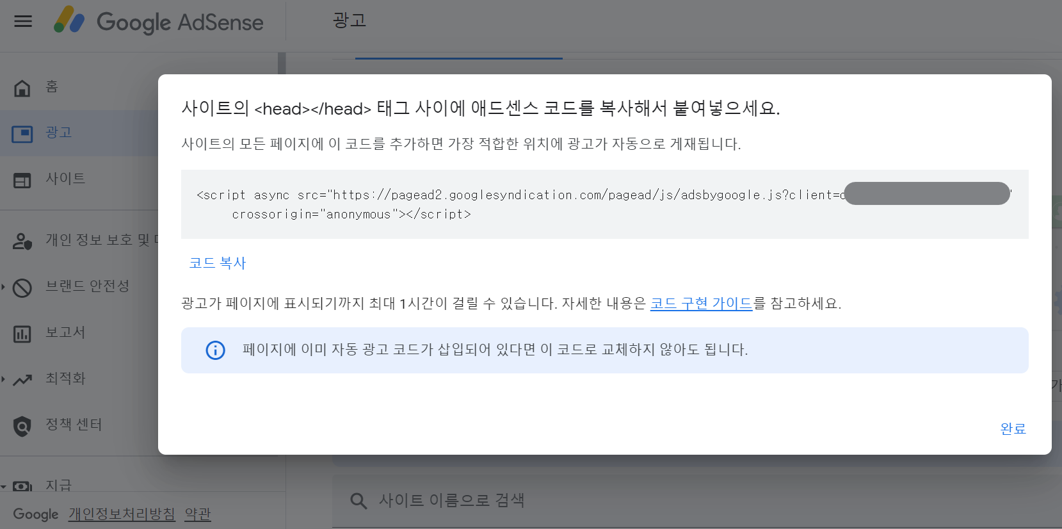Viewport: 1062px width, 529px height.
Task: Click the crossorigin="anonymous" code line
Action: tap(351, 215)
